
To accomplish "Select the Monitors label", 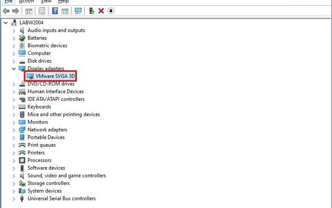I will pyautogui.click(x=38, y=122).
